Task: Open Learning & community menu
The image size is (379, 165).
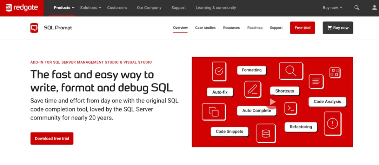Action: point(215,8)
